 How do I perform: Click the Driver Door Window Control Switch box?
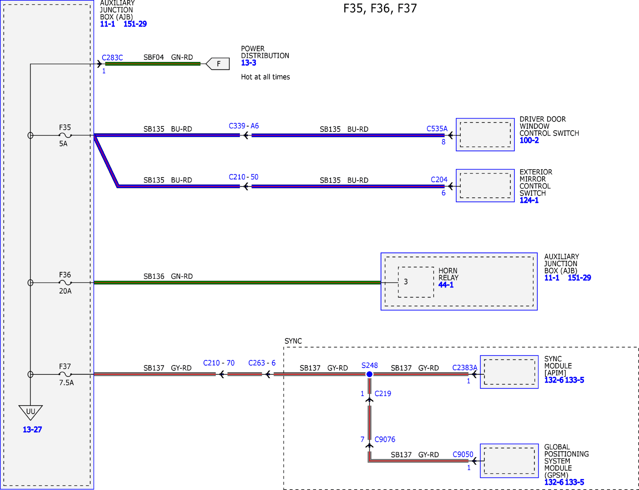point(485,135)
